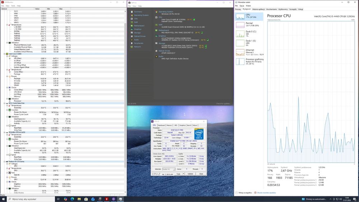Image resolution: width=359 pixels, height=202 pixels.
Task: Click Tools button in CPU-Z
Action: [x=178, y=174]
